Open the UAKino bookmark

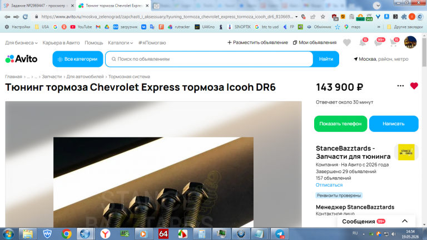(x=205, y=27)
